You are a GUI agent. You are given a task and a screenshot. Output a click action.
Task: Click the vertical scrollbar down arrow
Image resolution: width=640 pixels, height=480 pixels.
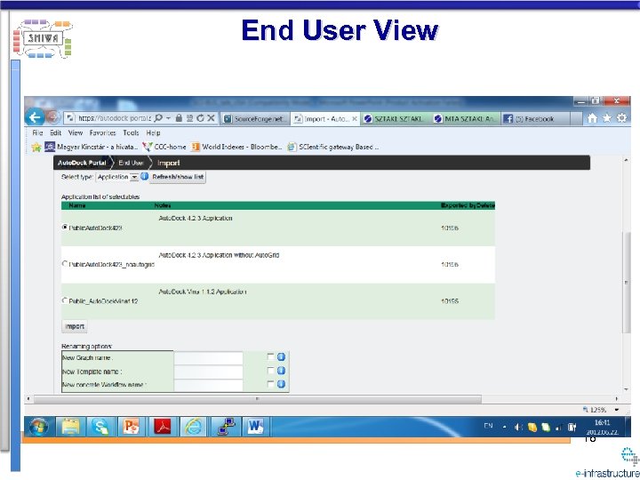coord(626,390)
